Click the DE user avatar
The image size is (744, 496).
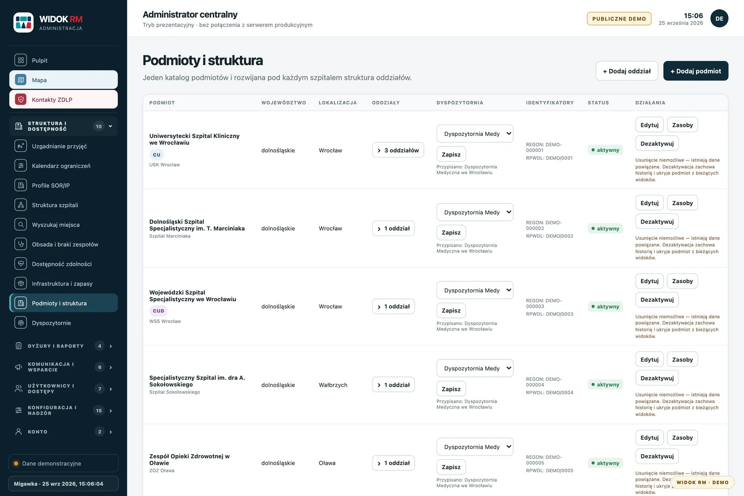719,19
